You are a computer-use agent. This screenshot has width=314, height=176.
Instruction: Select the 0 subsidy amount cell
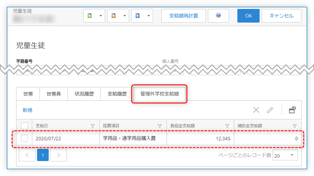click(x=268, y=139)
